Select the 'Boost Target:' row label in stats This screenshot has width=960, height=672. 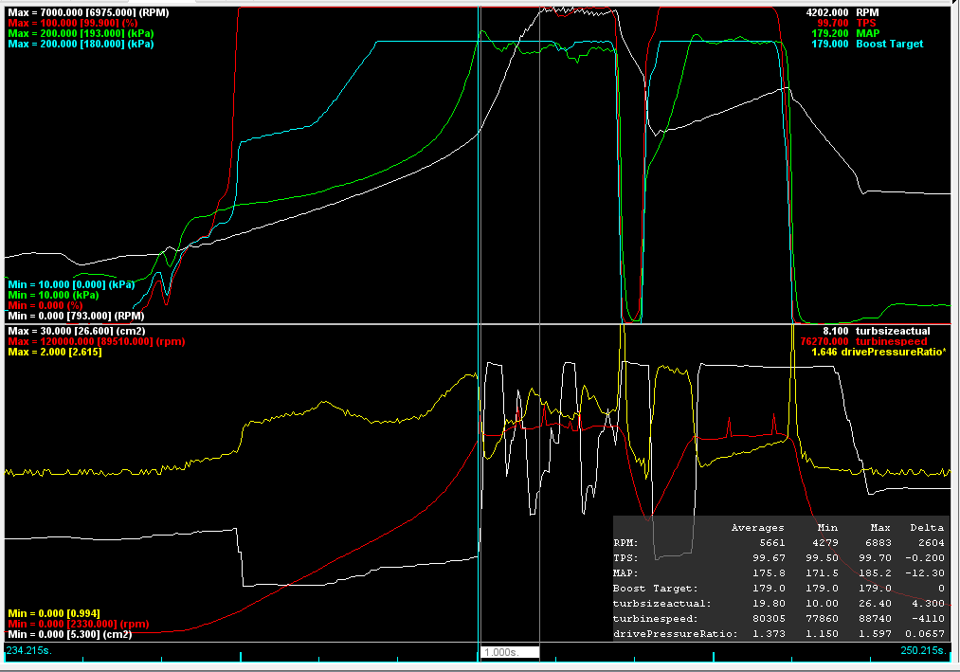tap(656, 588)
